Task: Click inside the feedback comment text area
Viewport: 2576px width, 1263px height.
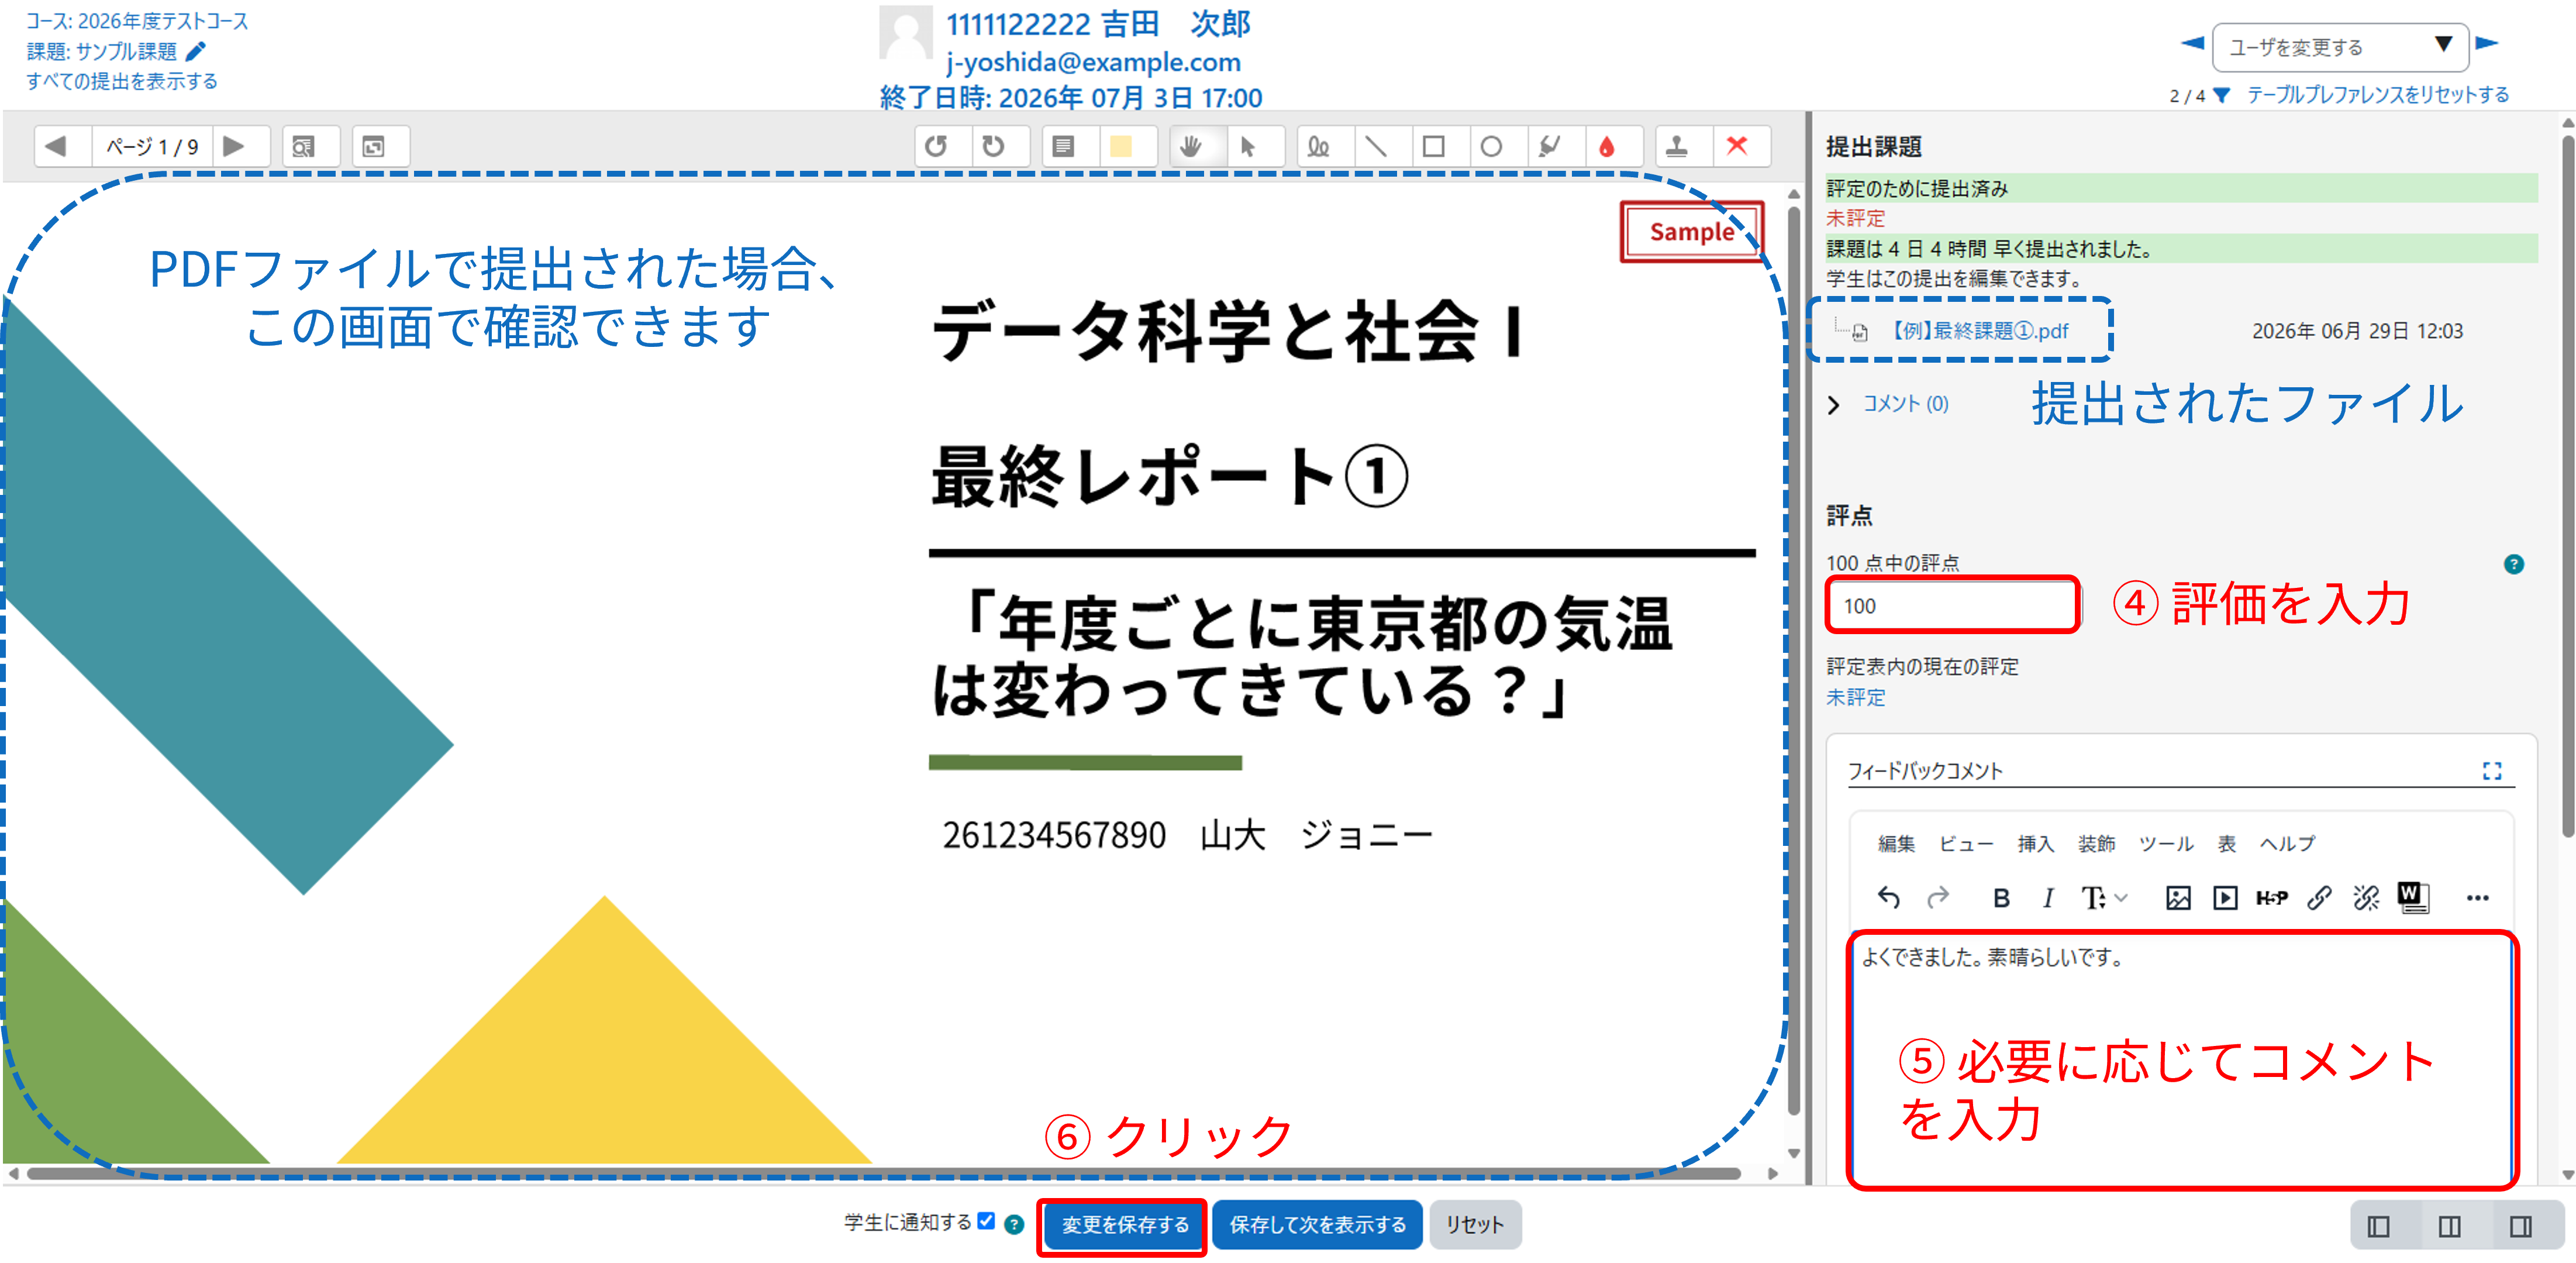Action: coord(2181,1061)
